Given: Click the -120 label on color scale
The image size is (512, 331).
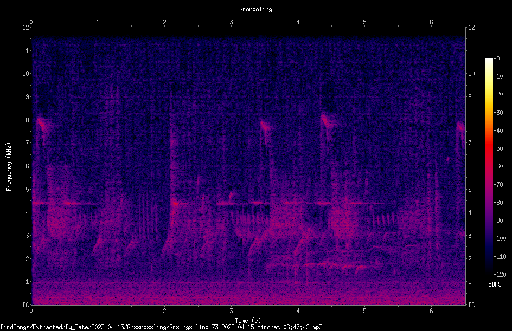Looking at the screenshot, I should pos(500,274).
